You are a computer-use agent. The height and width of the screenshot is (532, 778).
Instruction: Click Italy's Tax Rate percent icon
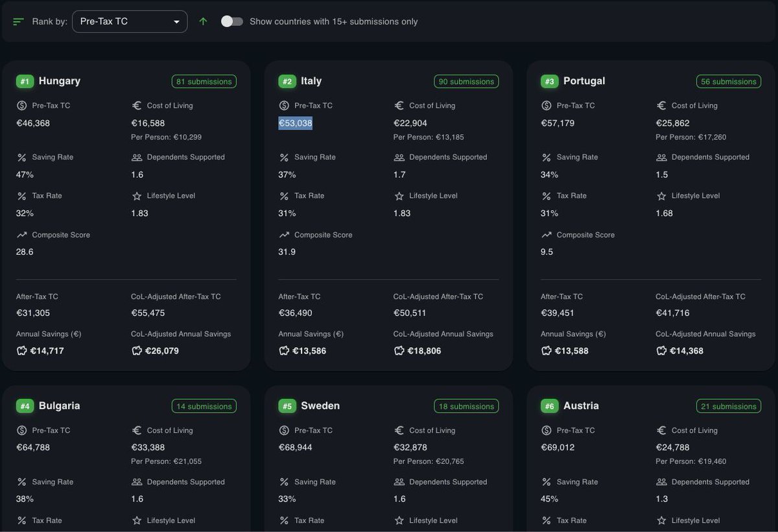click(284, 196)
